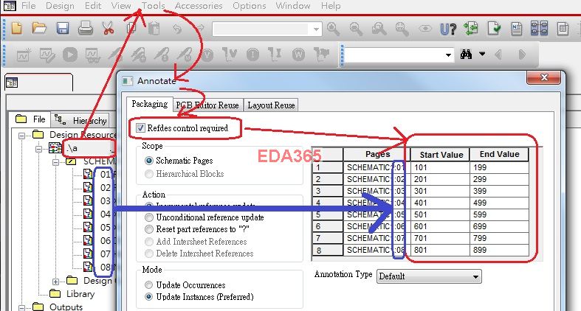Open the search text combo box dropdown
The width and height of the screenshot is (581, 311).
click(448, 55)
